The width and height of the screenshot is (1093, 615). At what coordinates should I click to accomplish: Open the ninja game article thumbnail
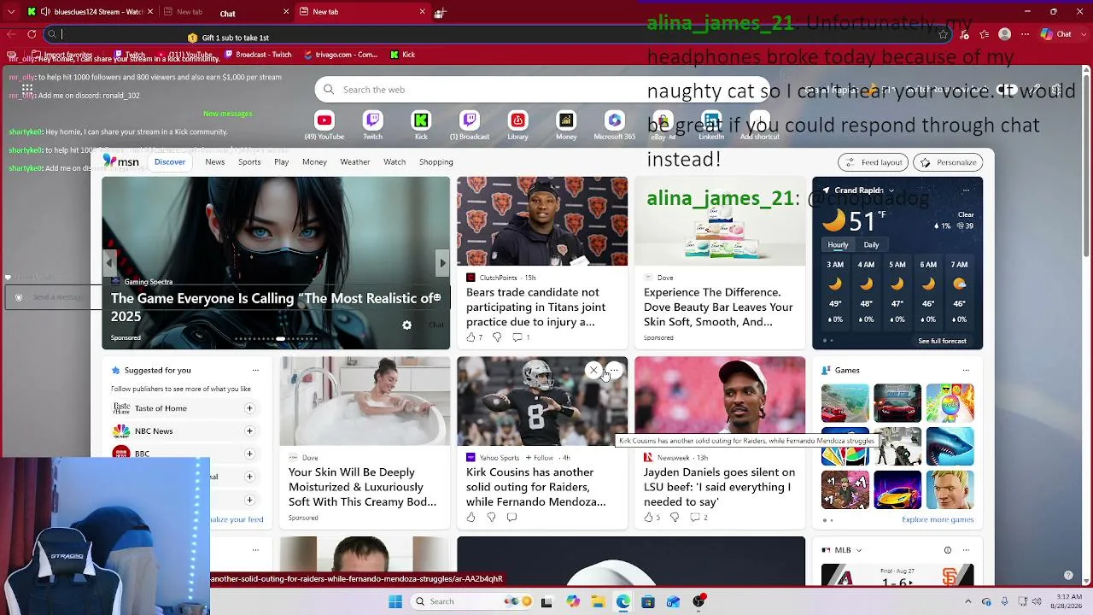pos(276,263)
